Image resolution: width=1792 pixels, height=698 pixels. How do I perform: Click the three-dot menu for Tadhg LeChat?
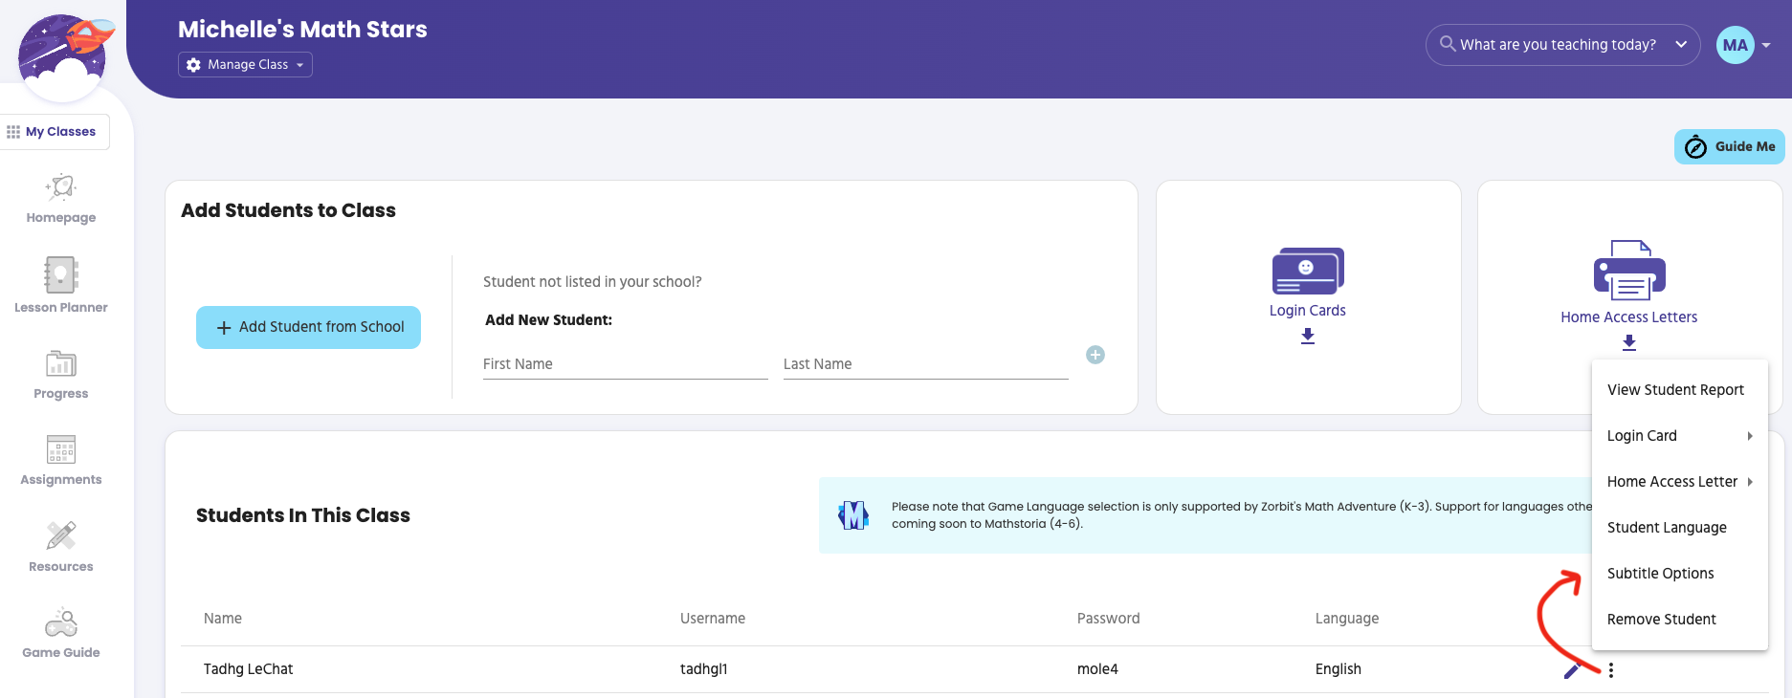pos(1611,670)
